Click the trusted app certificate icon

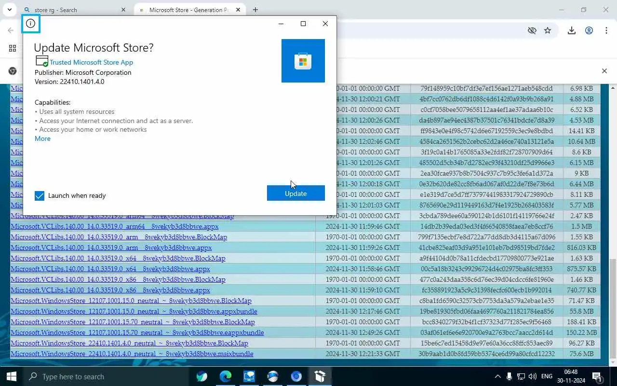point(42,62)
